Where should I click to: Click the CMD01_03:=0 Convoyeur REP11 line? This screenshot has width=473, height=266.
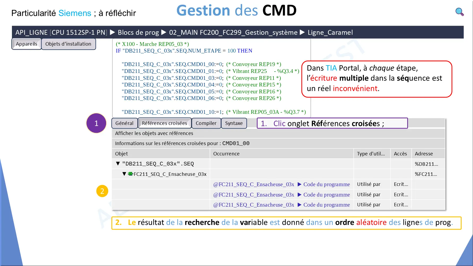point(201,78)
